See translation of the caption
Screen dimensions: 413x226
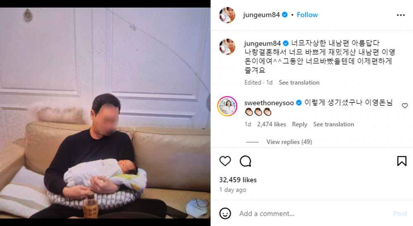299,82
